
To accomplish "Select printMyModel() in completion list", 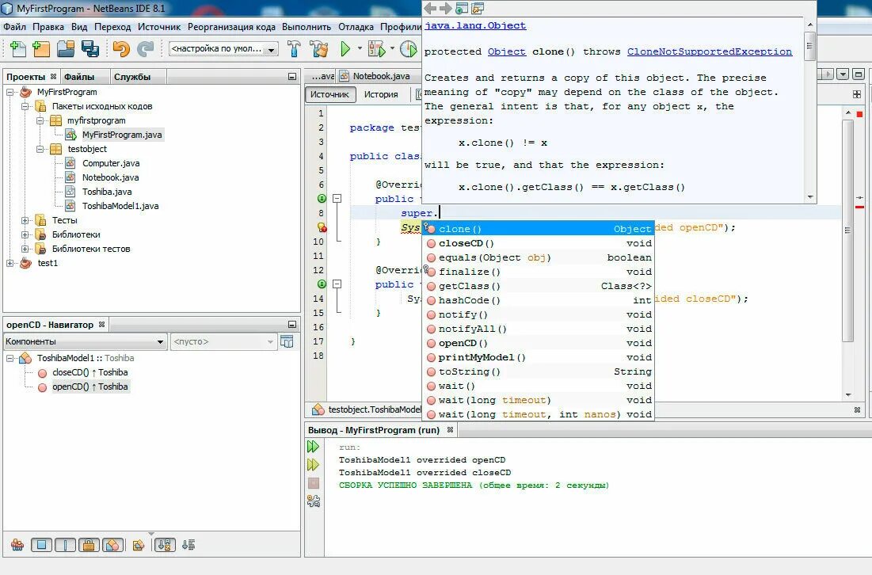I will click(539, 357).
